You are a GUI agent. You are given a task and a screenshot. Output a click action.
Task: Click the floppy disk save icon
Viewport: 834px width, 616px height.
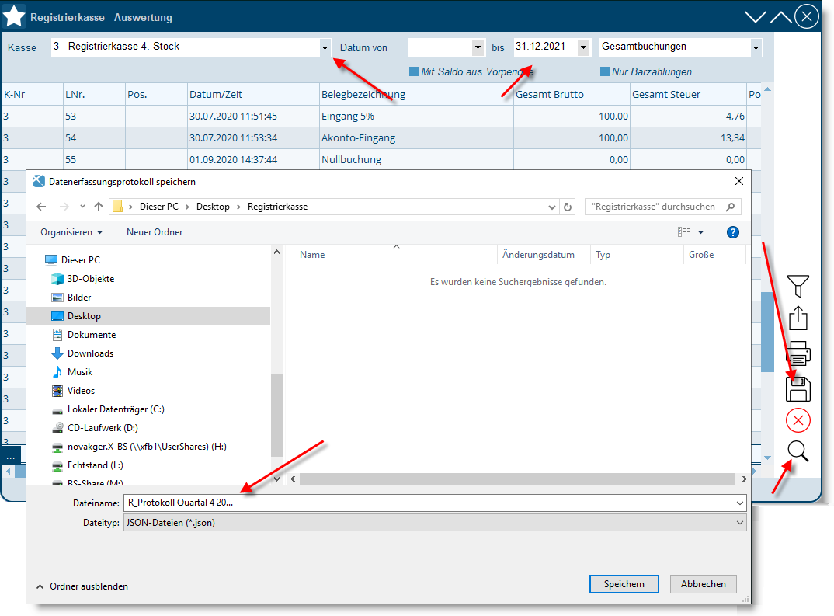pyautogui.click(x=798, y=388)
